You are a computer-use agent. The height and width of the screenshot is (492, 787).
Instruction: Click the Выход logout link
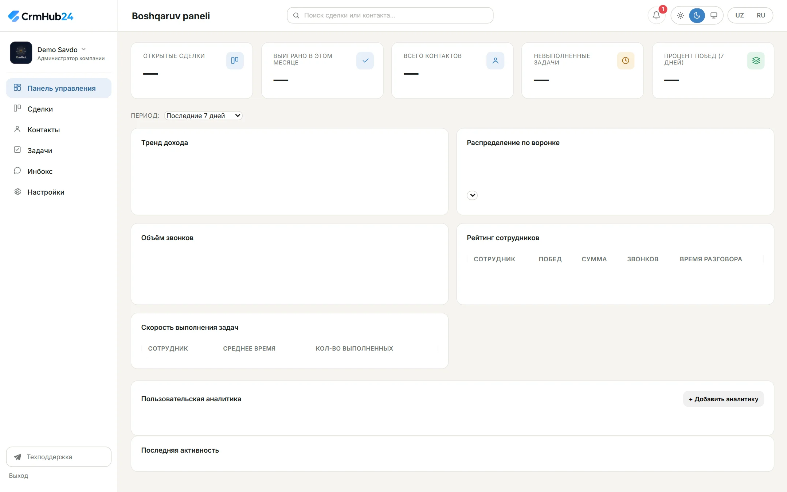19,476
